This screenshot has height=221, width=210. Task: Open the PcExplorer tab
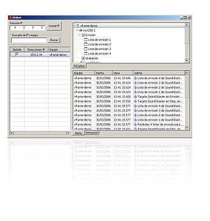point(80,66)
